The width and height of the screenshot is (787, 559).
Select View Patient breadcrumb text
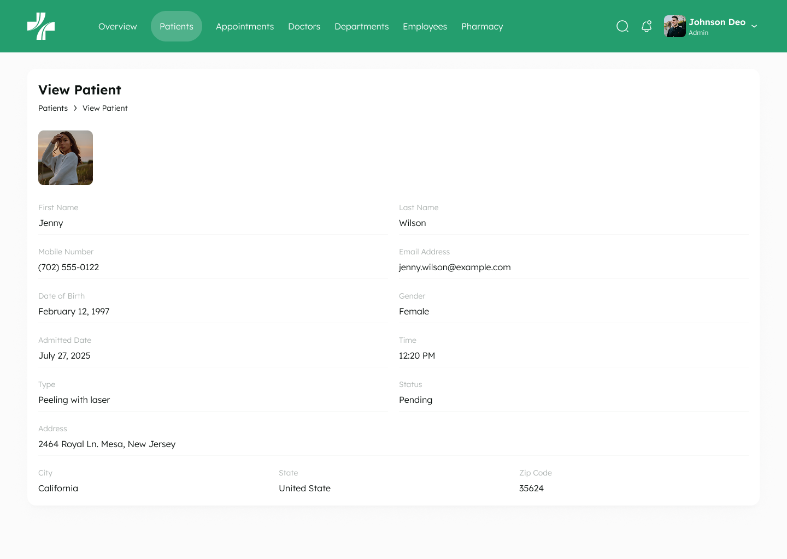[105, 108]
